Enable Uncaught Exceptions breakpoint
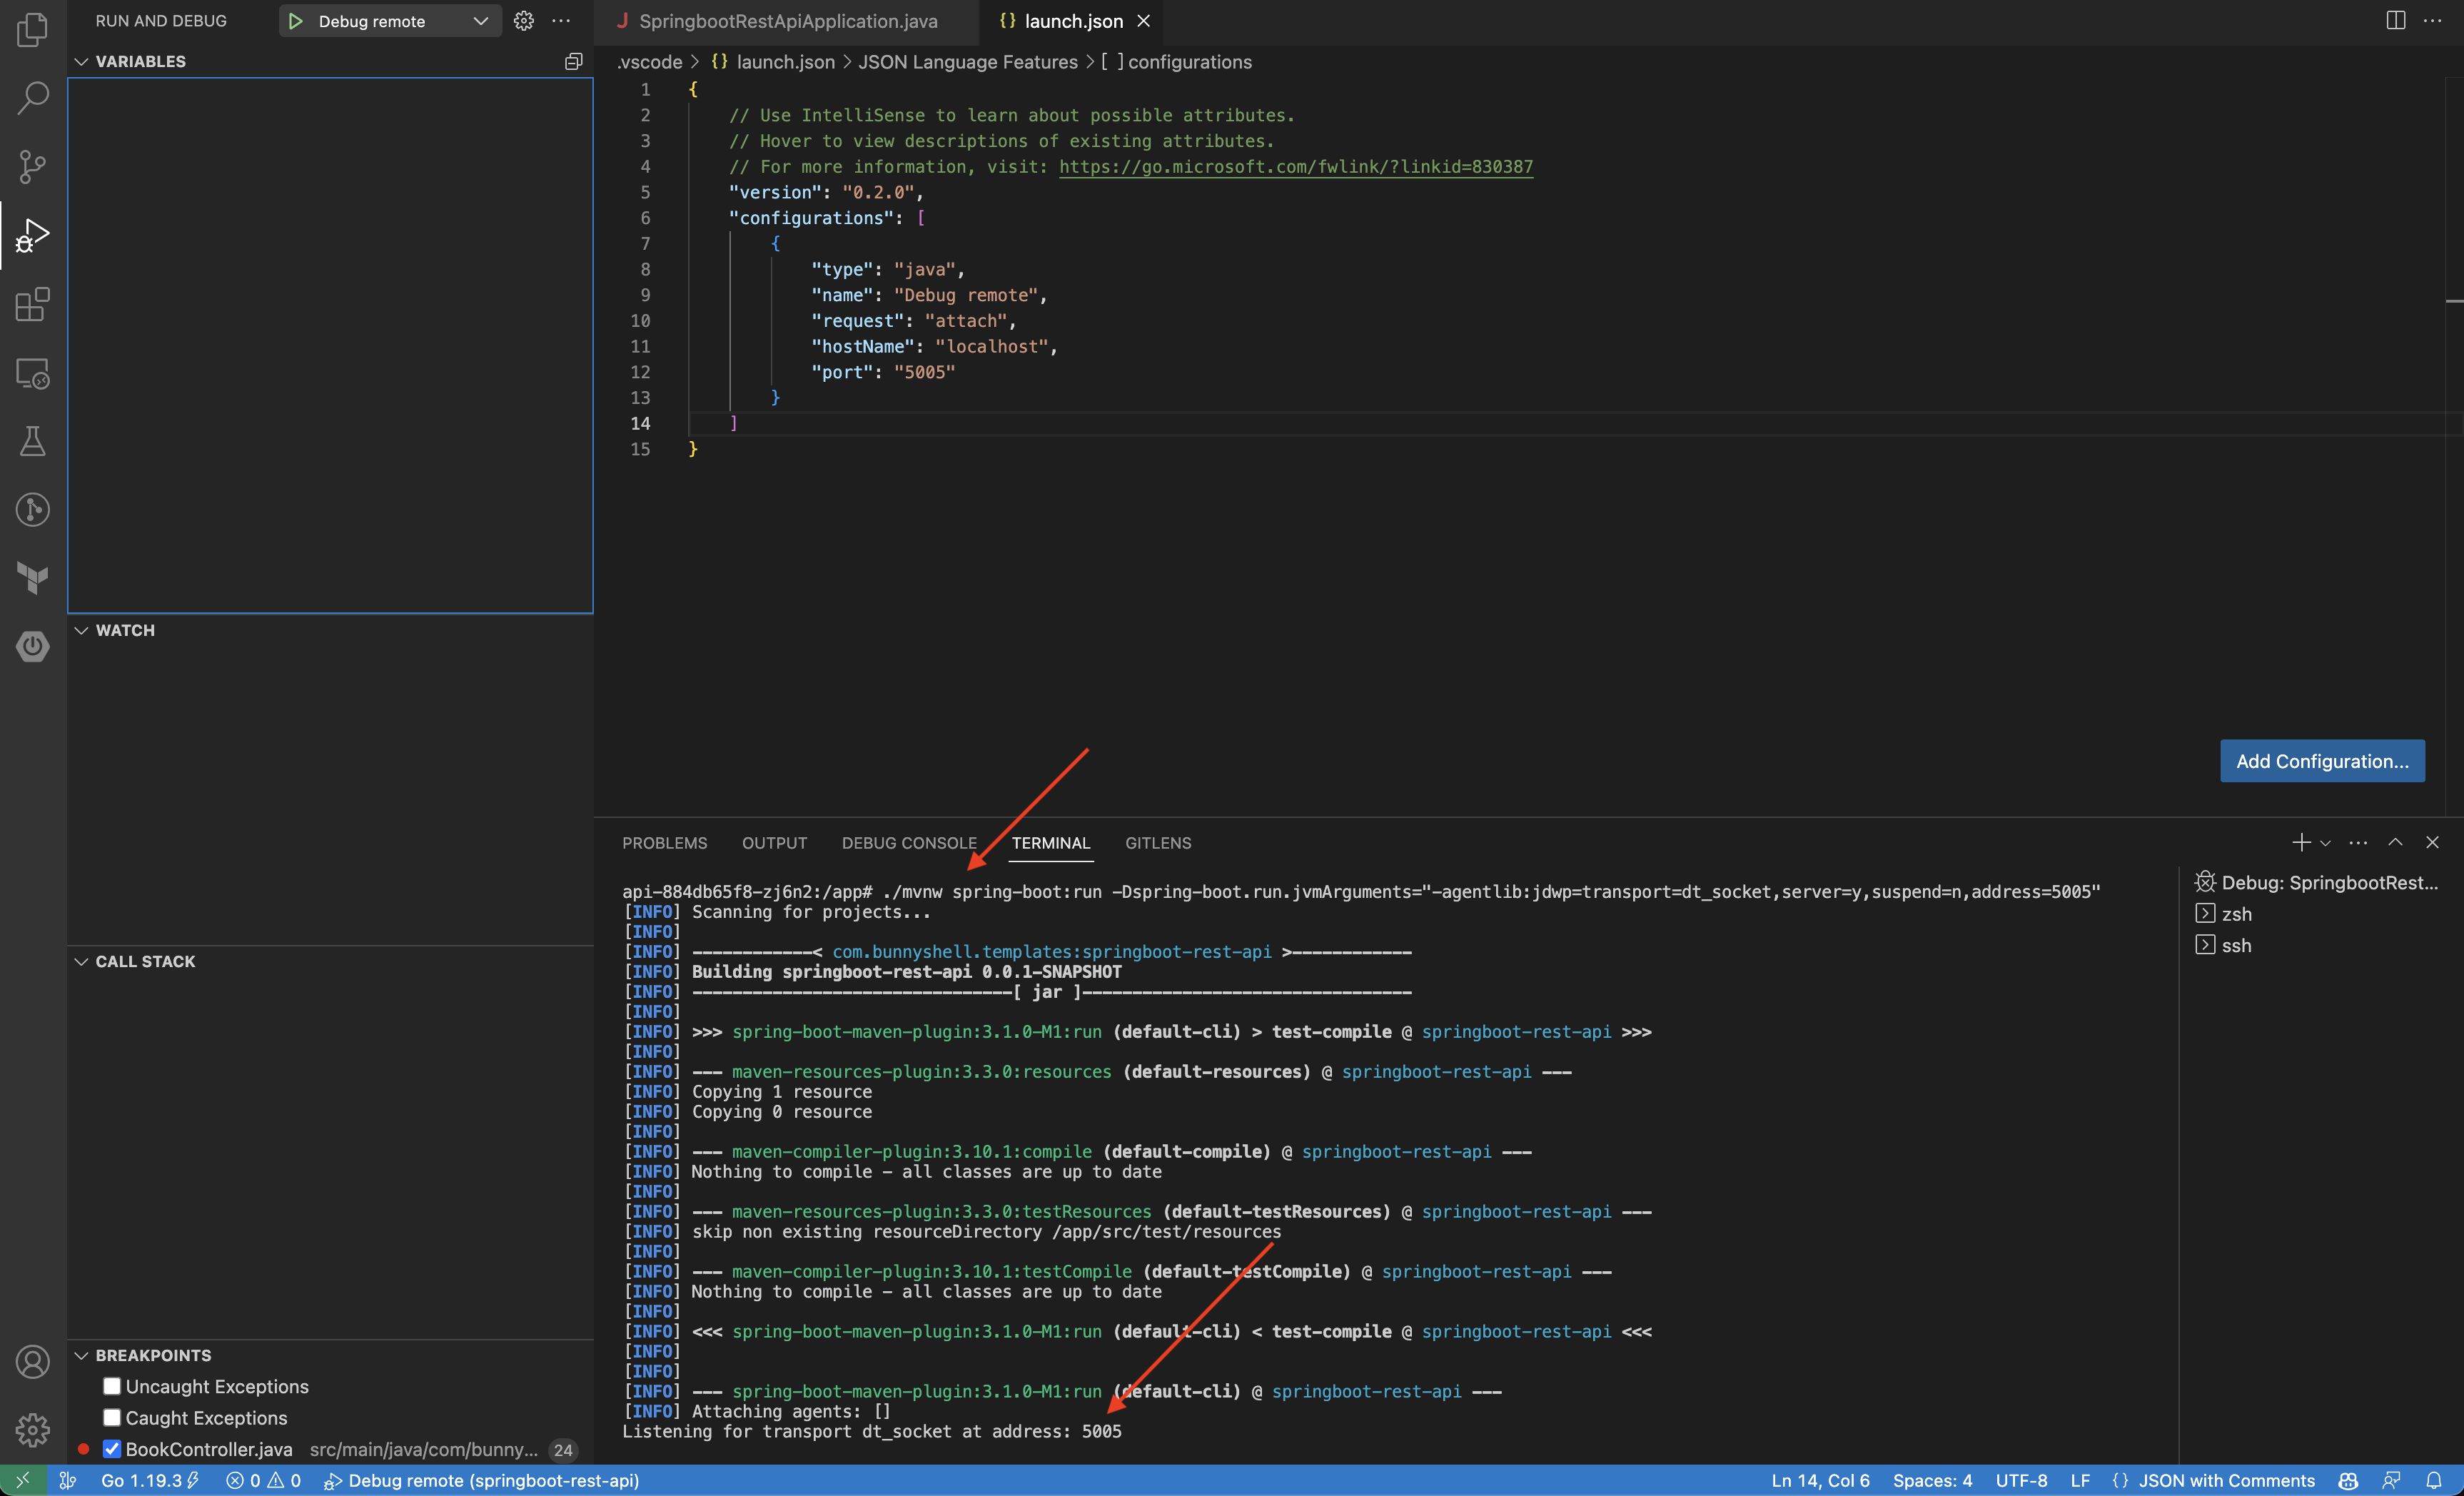The image size is (2464, 1496). (x=112, y=1386)
